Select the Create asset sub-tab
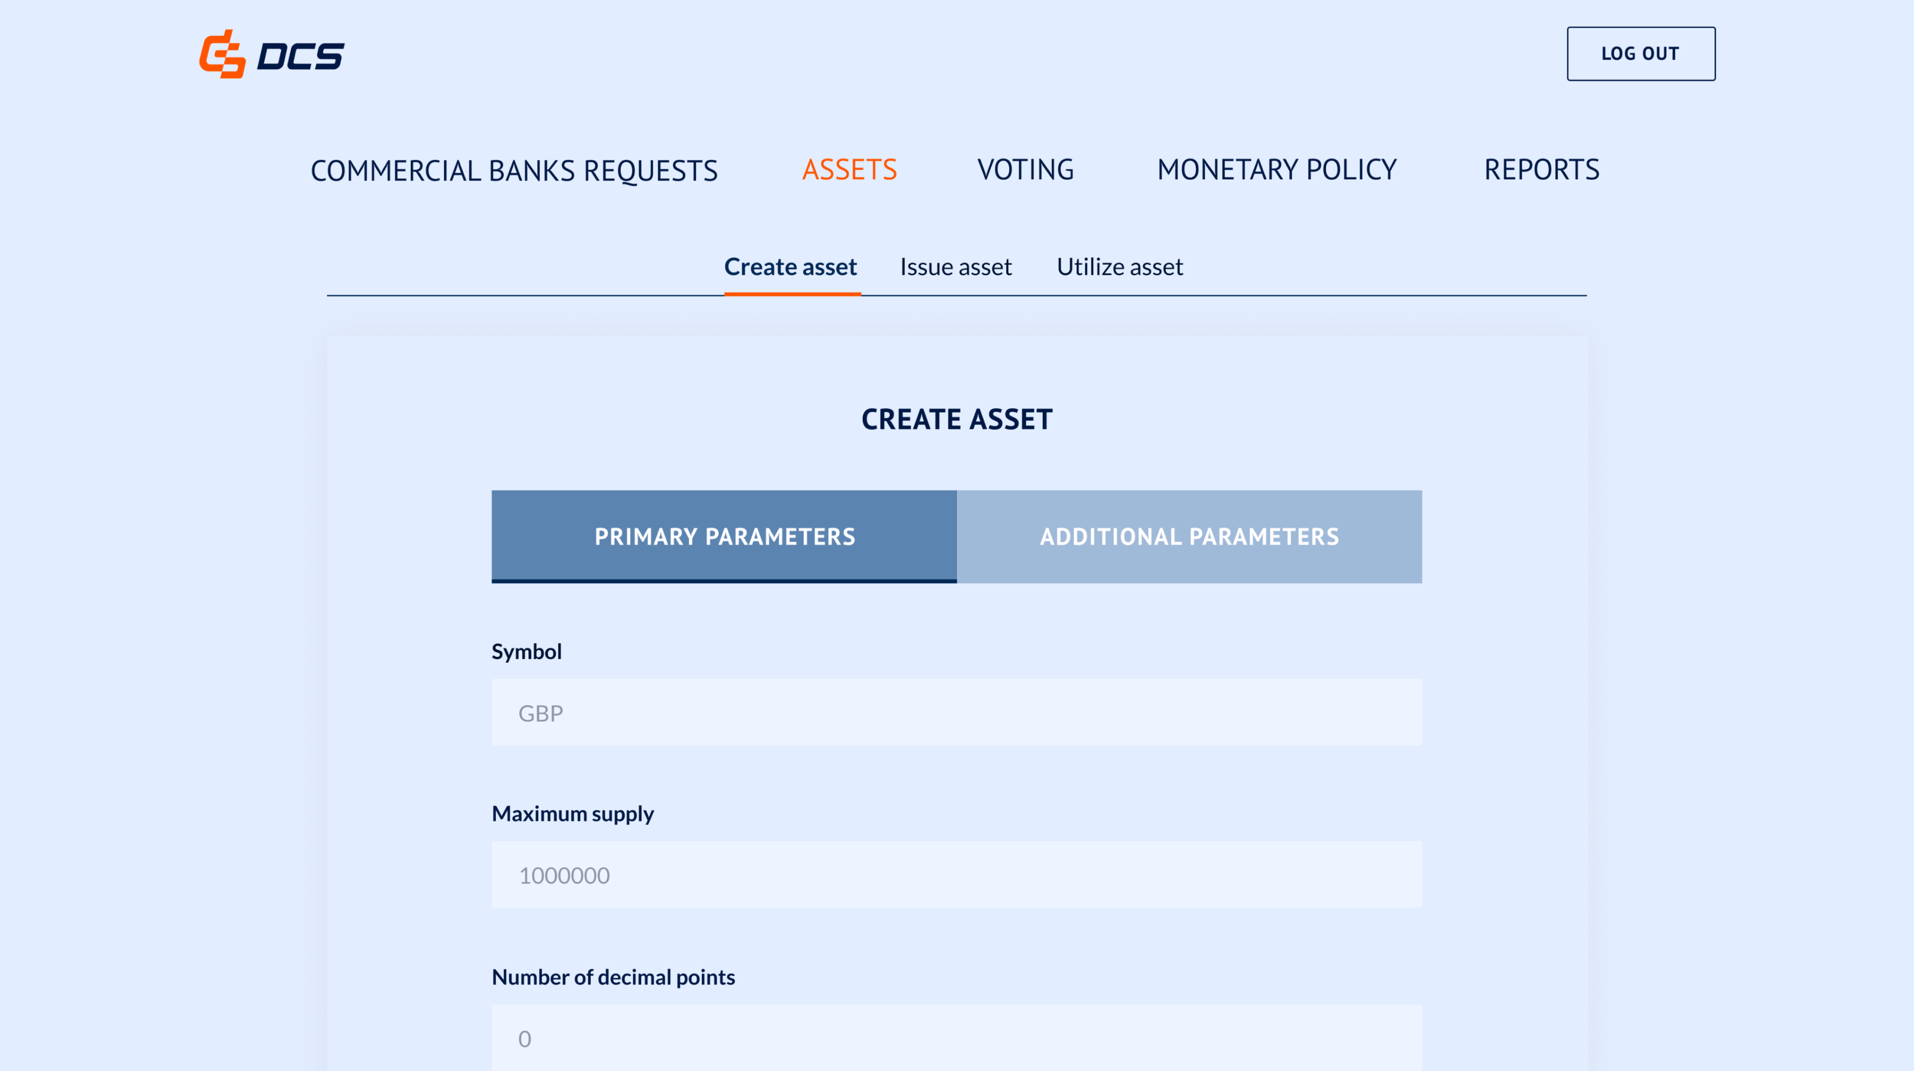1914x1071 pixels. pos(791,267)
